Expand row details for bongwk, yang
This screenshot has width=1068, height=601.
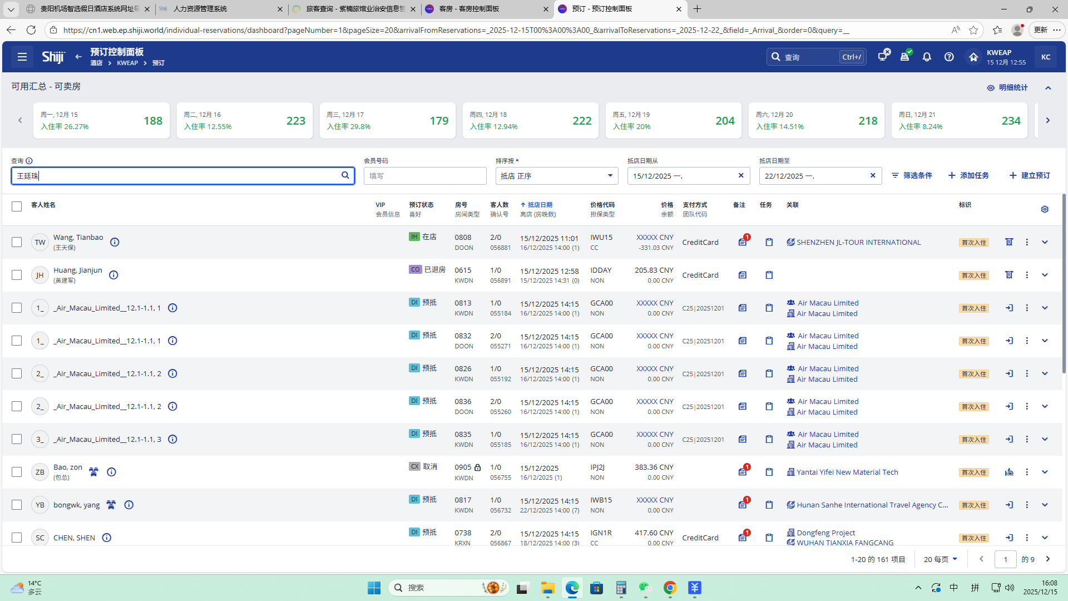(x=1045, y=505)
